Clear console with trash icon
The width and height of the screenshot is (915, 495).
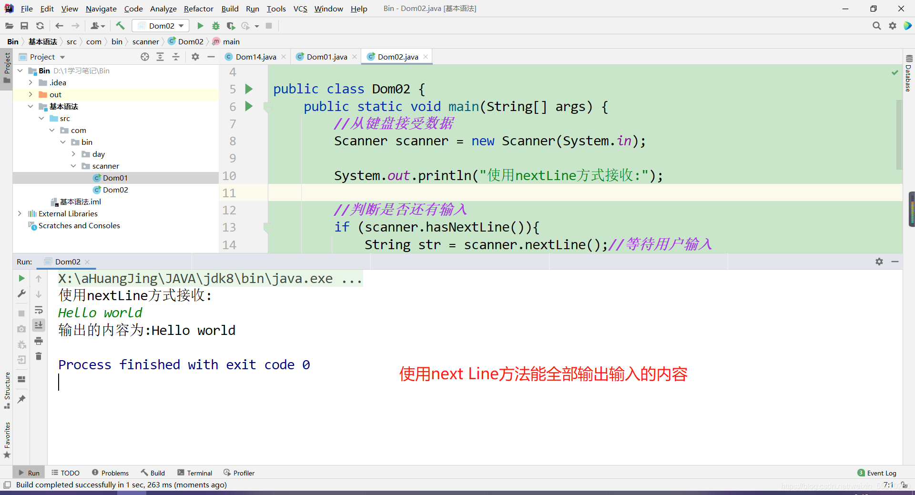coord(39,356)
